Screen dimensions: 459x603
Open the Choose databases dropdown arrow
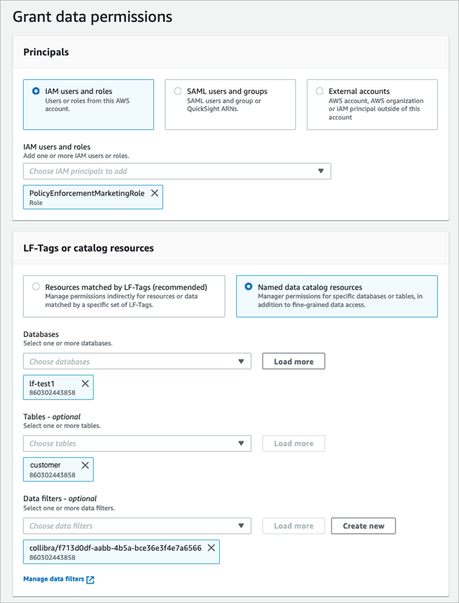point(241,361)
